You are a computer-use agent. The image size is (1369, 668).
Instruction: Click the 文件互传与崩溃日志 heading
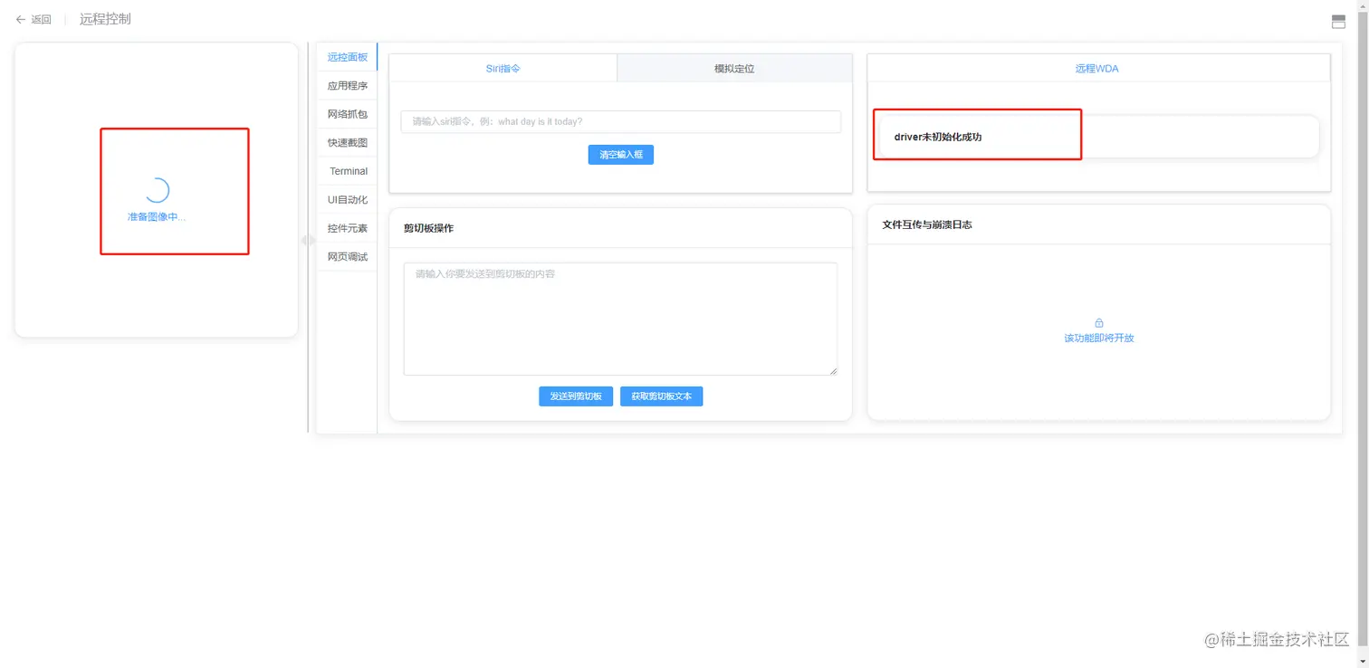pyautogui.click(x=927, y=224)
